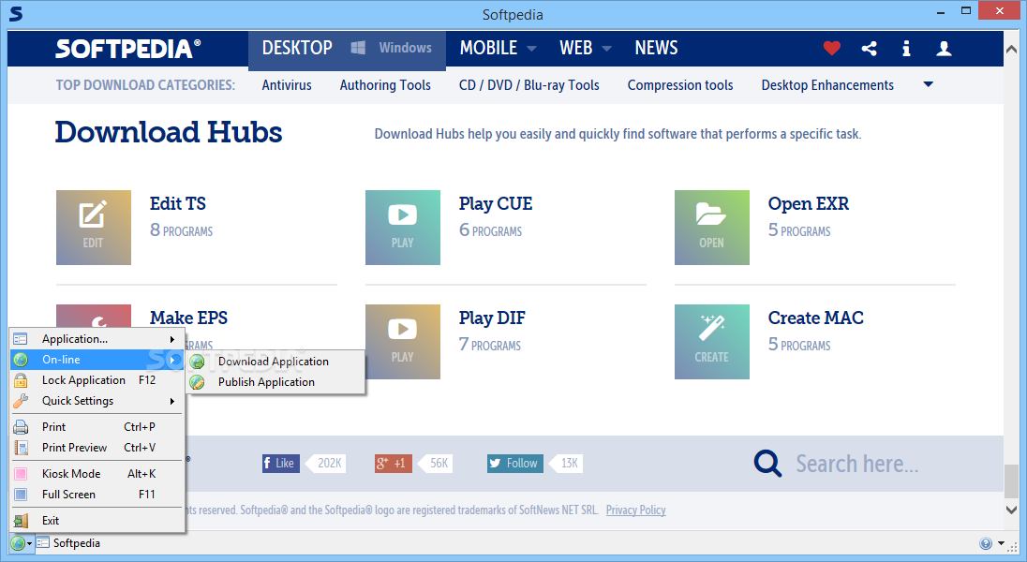Click the Lock Application padlock icon
Screen dimensions: 1027x562
click(21, 380)
